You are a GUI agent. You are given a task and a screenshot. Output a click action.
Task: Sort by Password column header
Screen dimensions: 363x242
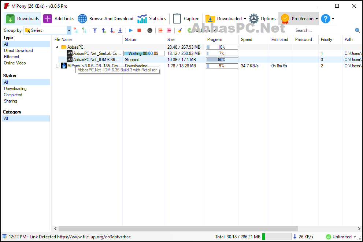pos(305,40)
